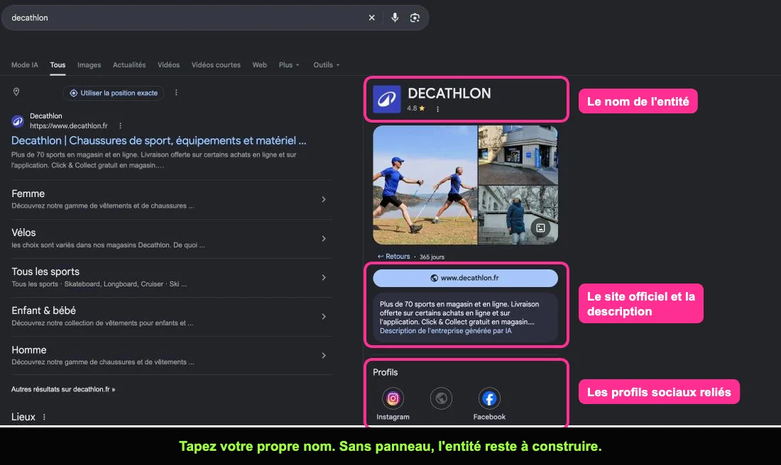Click the Decathlon favicon in the first result
Image resolution: width=781 pixels, height=465 pixels.
point(18,121)
